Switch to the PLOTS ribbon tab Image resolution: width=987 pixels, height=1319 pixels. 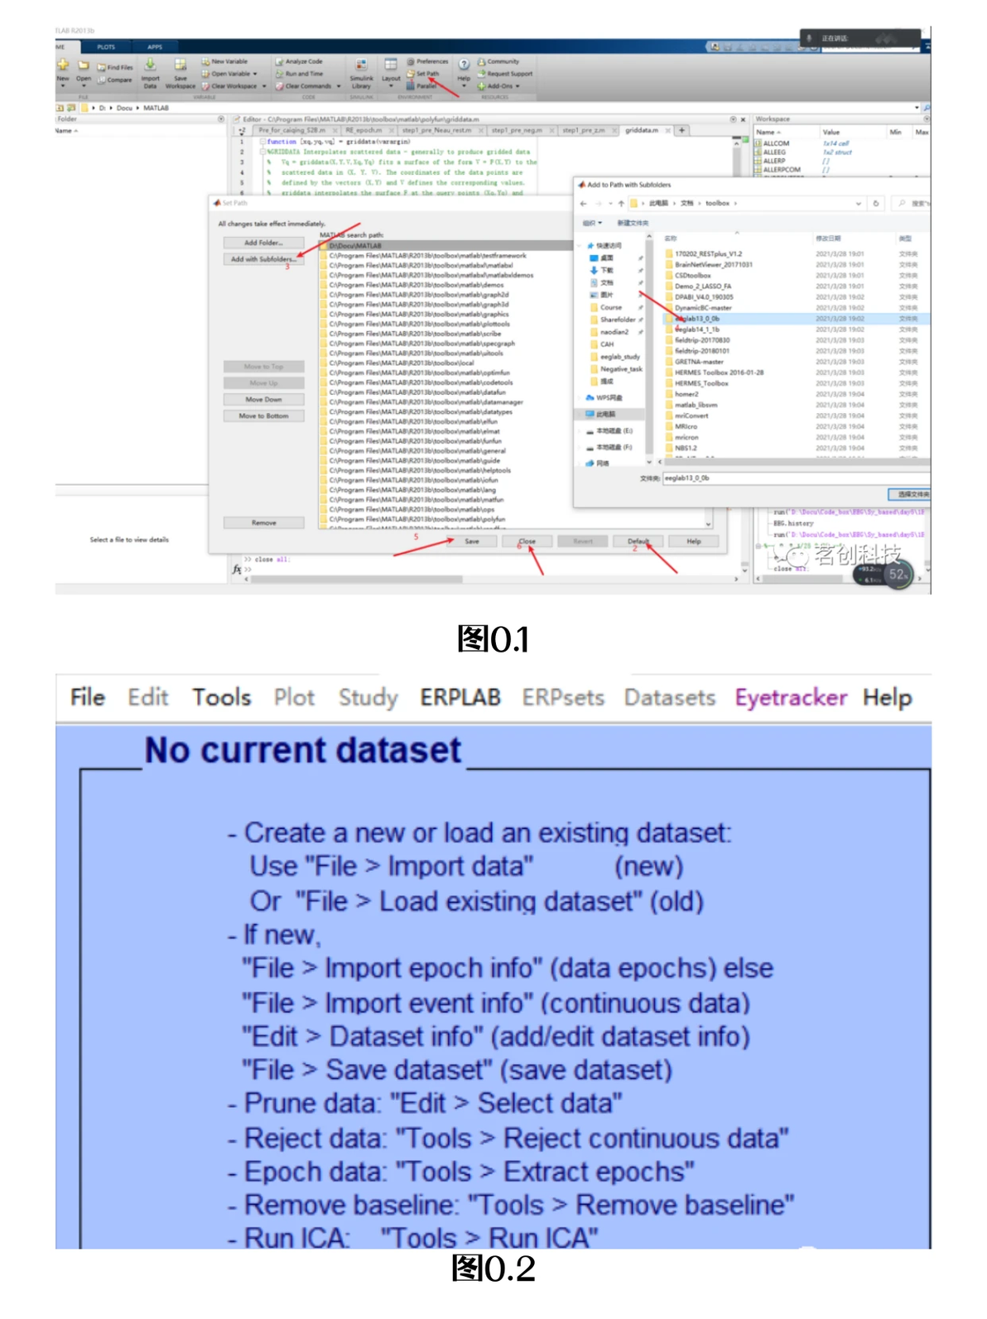(x=106, y=47)
